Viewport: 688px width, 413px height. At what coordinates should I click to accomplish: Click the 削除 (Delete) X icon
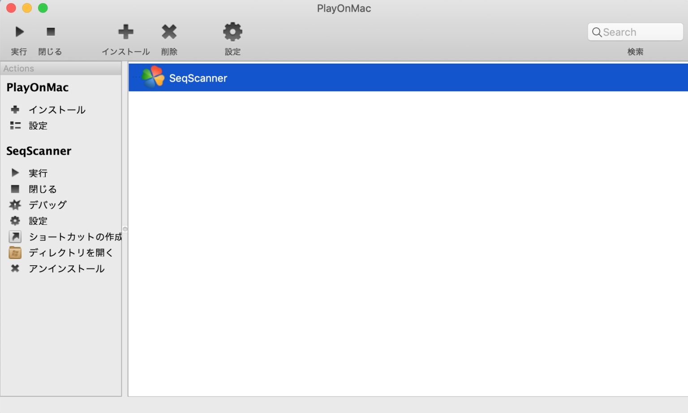pos(169,31)
